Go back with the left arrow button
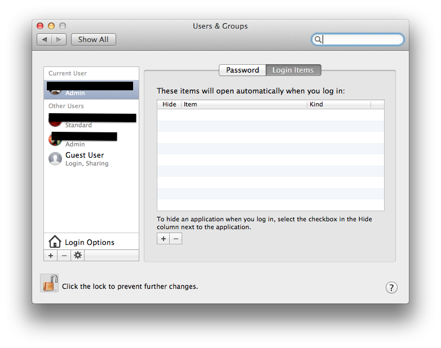This screenshot has height=348, width=441. 45,39
